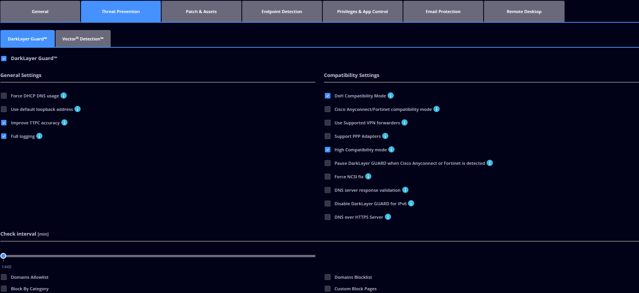Show info for Disable DarkLayer GUARD for IPv6
Screen dimensions: 639x293
coord(411,203)
